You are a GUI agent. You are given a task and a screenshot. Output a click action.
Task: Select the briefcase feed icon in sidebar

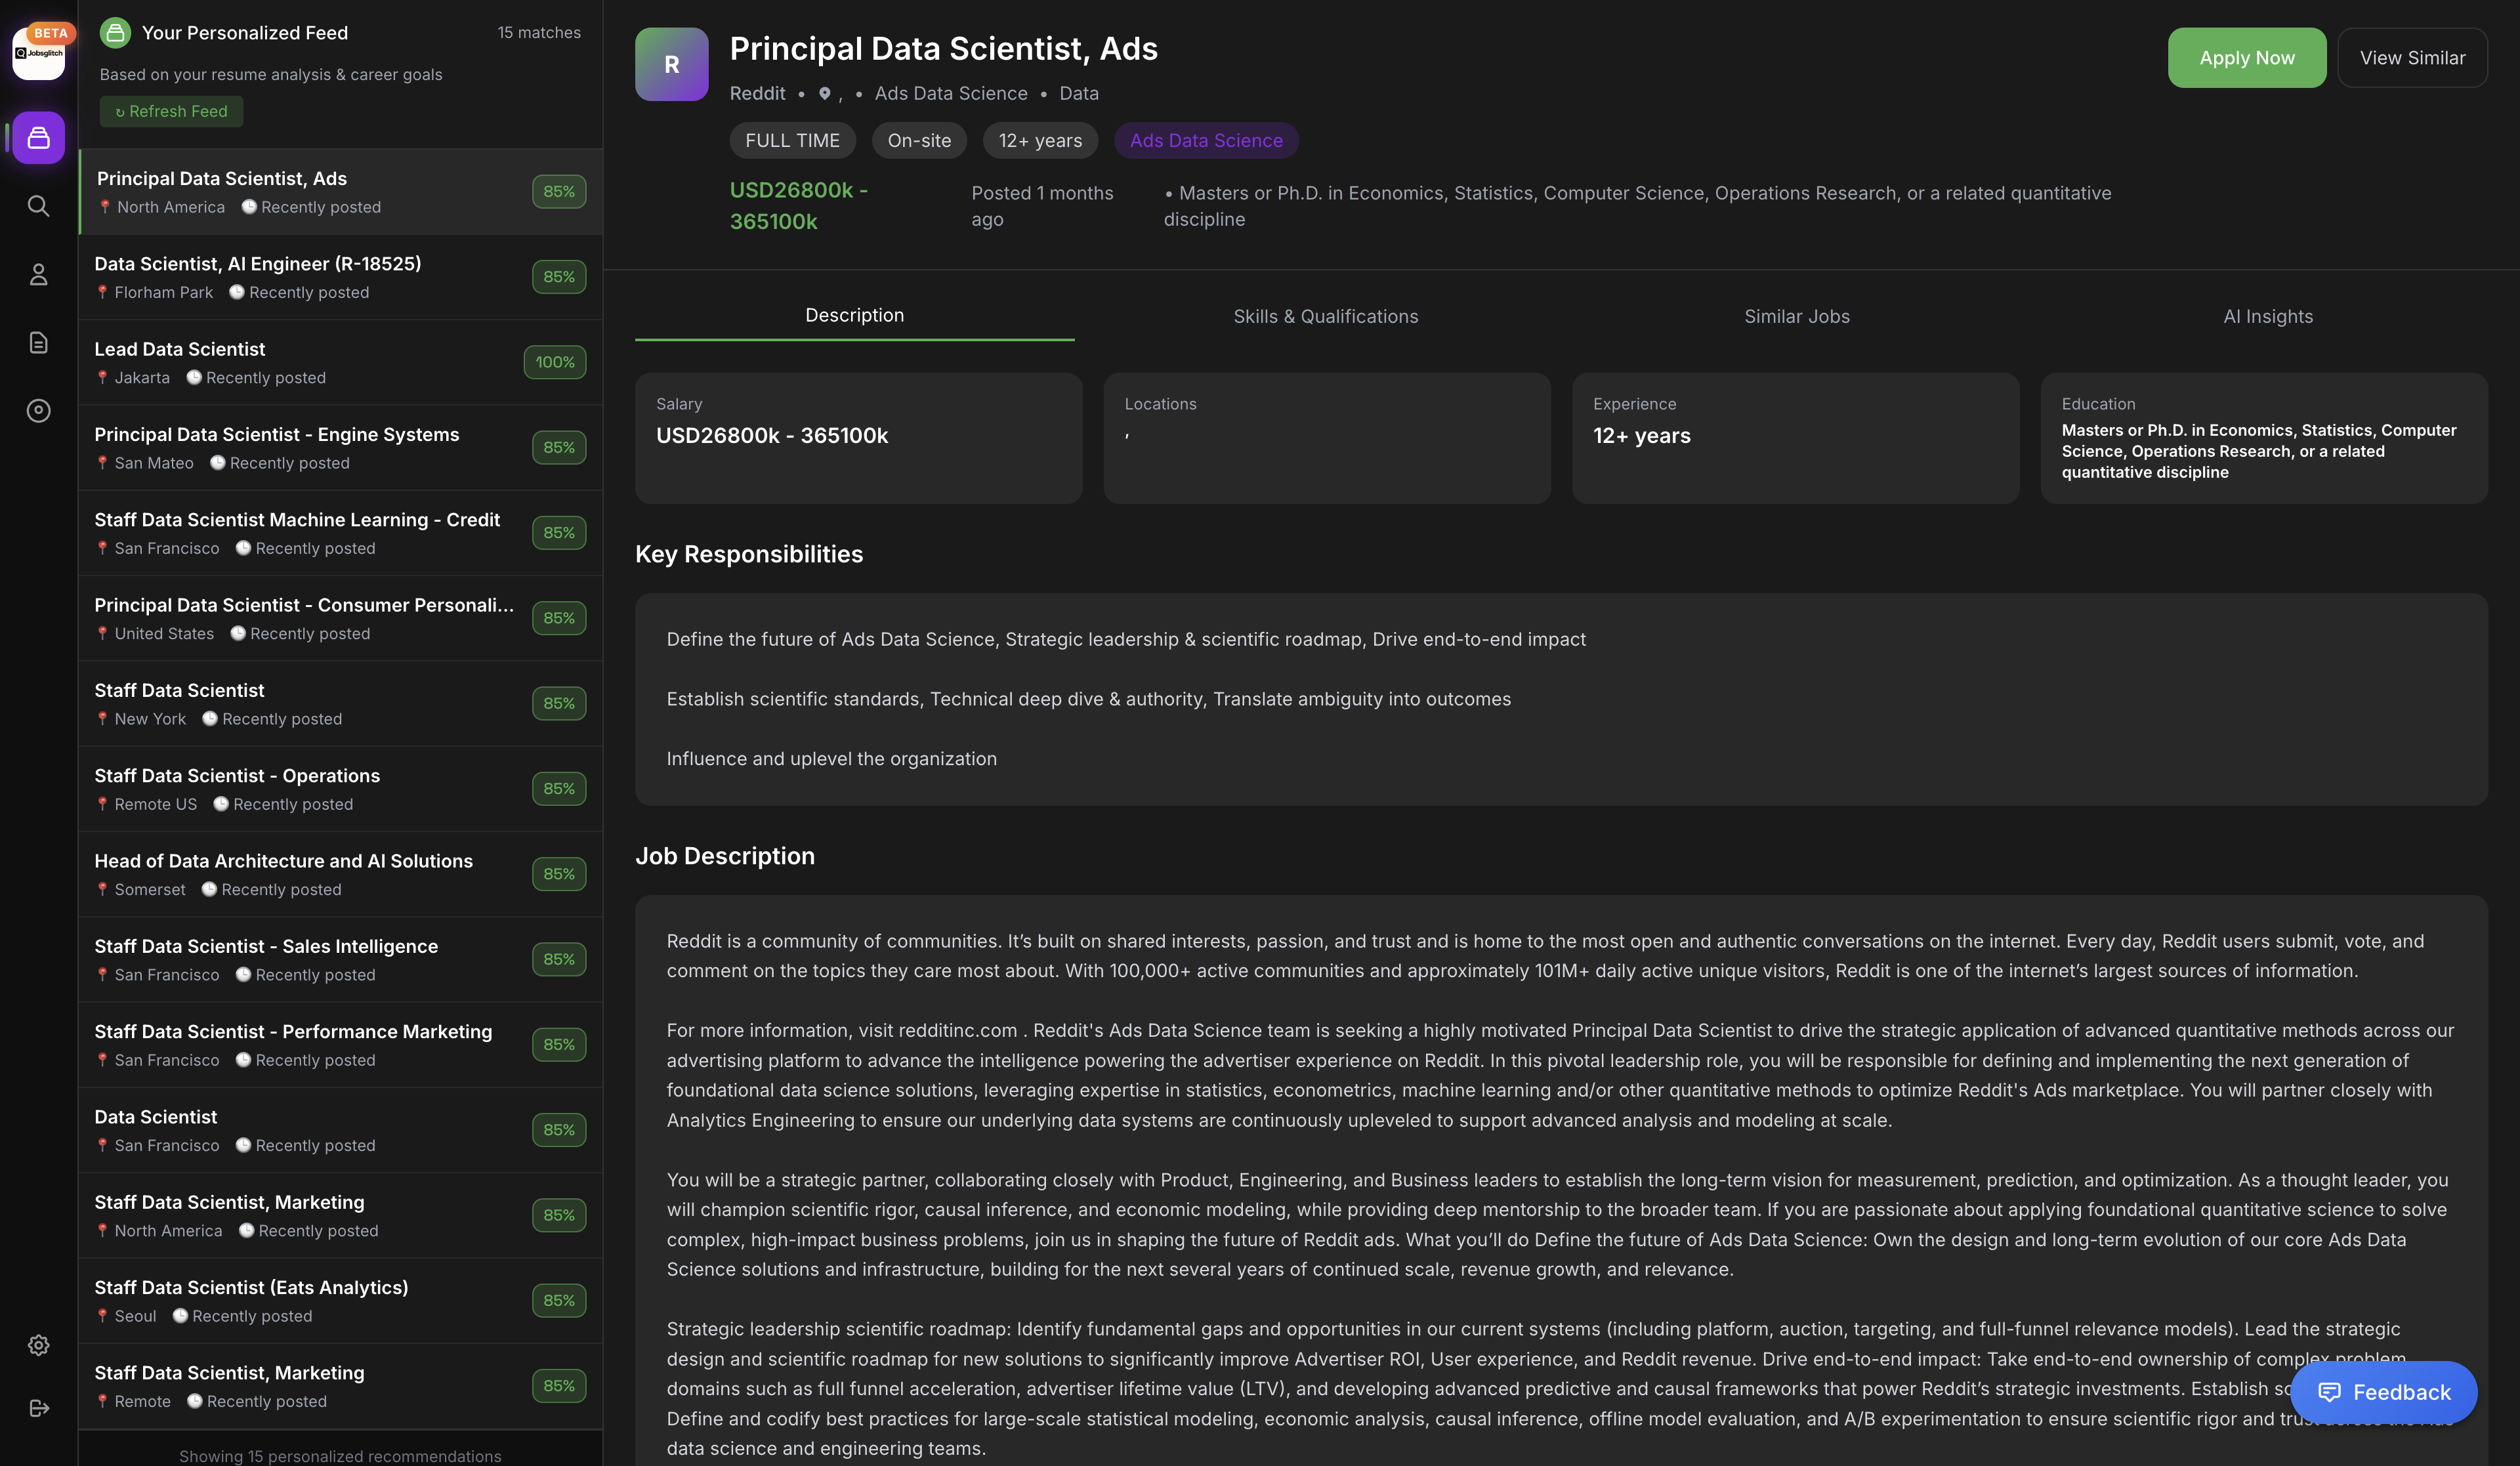38,137
